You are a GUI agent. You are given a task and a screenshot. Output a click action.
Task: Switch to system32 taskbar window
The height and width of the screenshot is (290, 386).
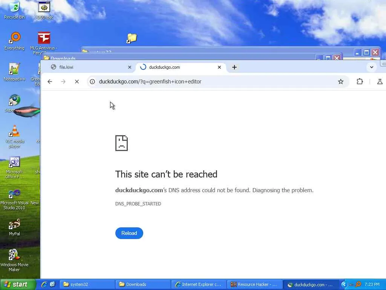(87, 284)
